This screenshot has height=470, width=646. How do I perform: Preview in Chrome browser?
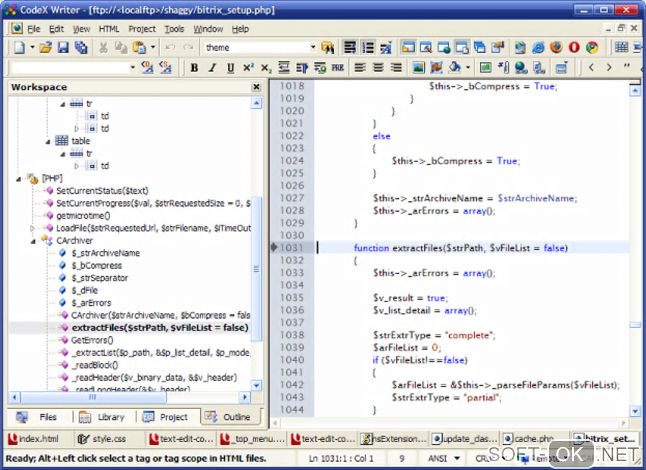point(592,48)
